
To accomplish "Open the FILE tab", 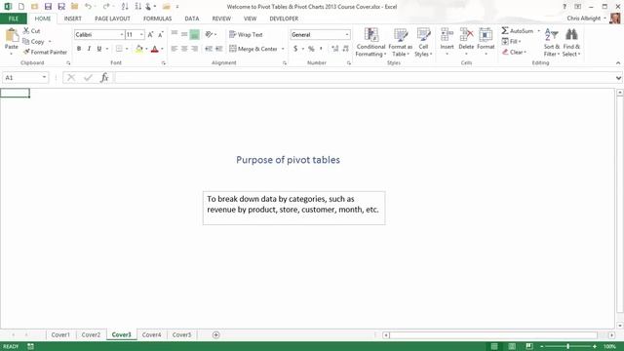I will (x=14, y=19).
